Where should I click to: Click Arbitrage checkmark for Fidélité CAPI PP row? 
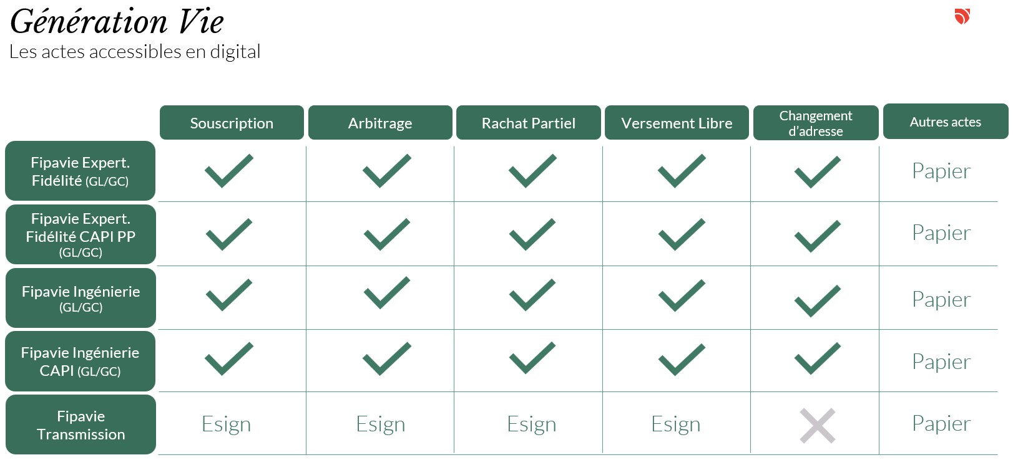tap(387, 234)
